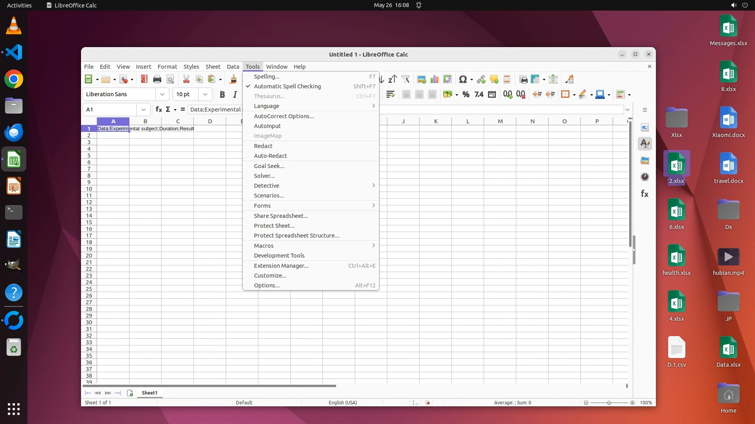The height and width of the screenshot is (424, 755).
Task: Open the font size 10 pt dropdown
Action: (205, 94)
